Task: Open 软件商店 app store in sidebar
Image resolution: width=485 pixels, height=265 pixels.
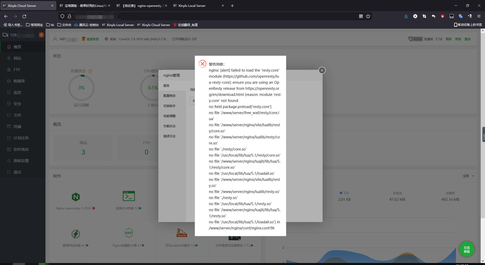Action: coord(23,149)
